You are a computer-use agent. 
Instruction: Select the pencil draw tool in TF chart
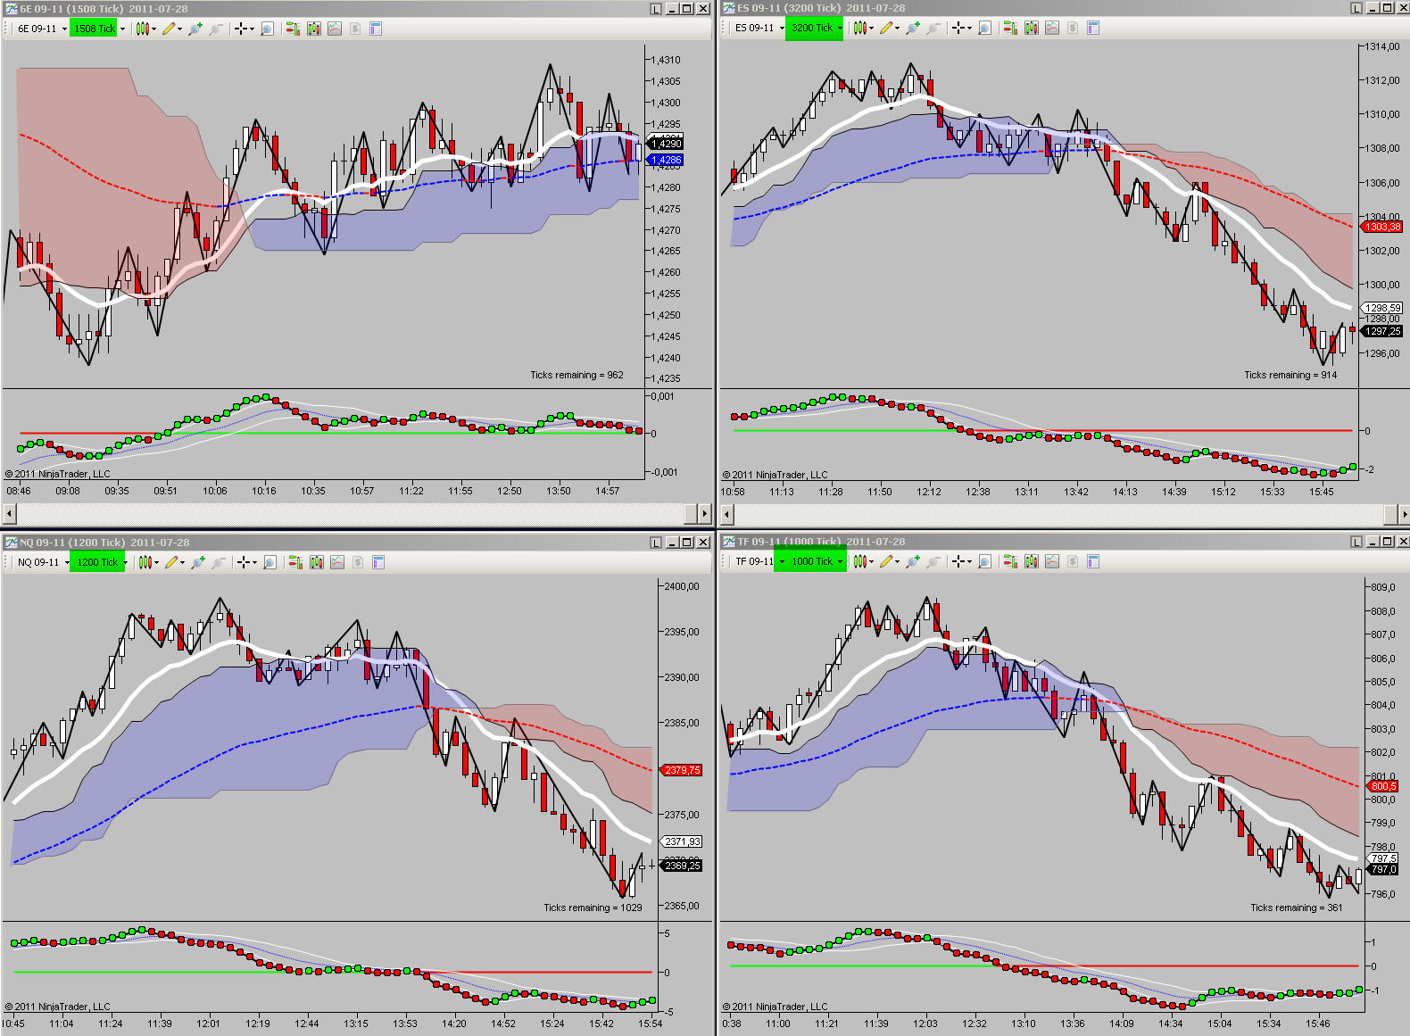[886, 561]
